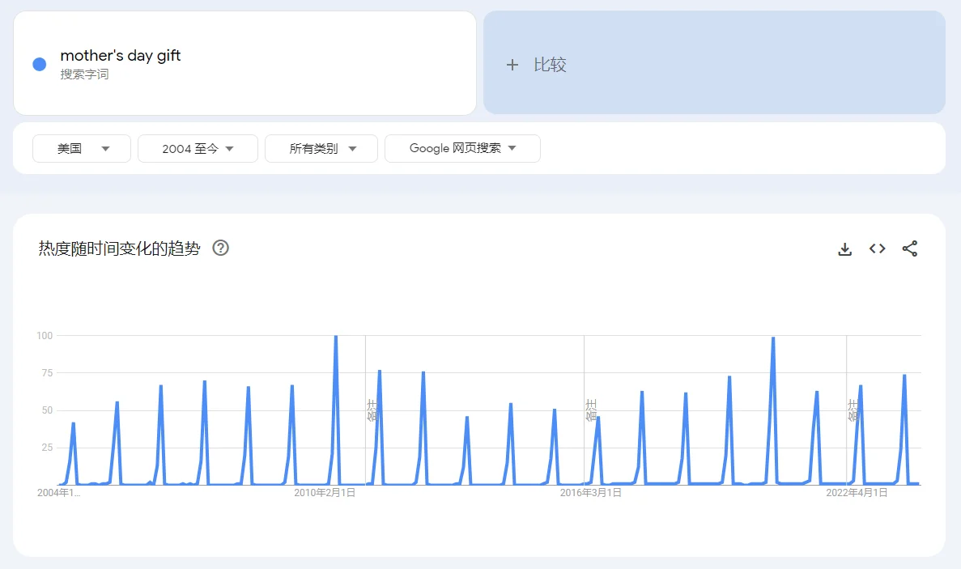961x569 pixels.
Task: Click the download CSV icon
Action: pyautogui.click(x=844, y=249)
